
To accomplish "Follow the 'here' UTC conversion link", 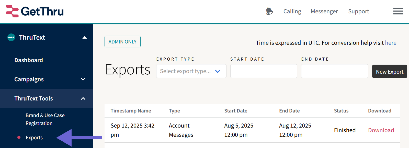I will [x=391, y=43].
